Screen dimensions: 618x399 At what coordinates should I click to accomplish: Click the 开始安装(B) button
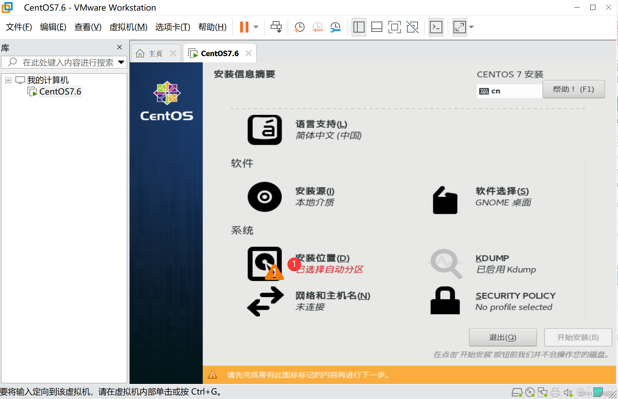pyautogui.click(x=578, y=337)
